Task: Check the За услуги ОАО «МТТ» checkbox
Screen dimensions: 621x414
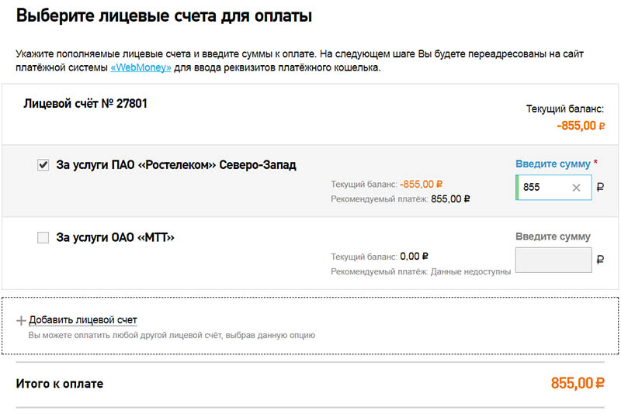Action: [x=43, y=237]
